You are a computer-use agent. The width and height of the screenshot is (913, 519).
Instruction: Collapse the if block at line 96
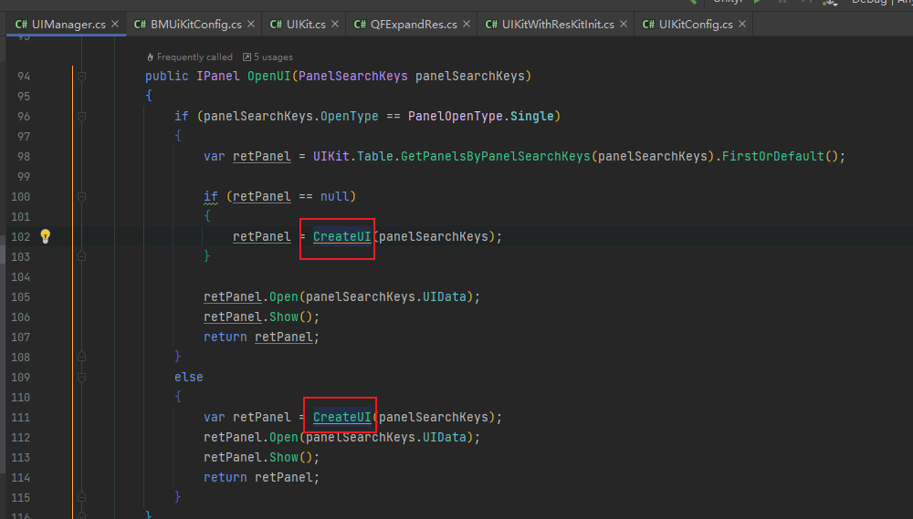point(81,117)
